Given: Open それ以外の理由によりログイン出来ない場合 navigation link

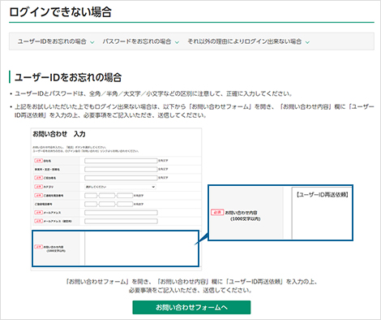Looking at the screenshot, I should click(245, 41).
